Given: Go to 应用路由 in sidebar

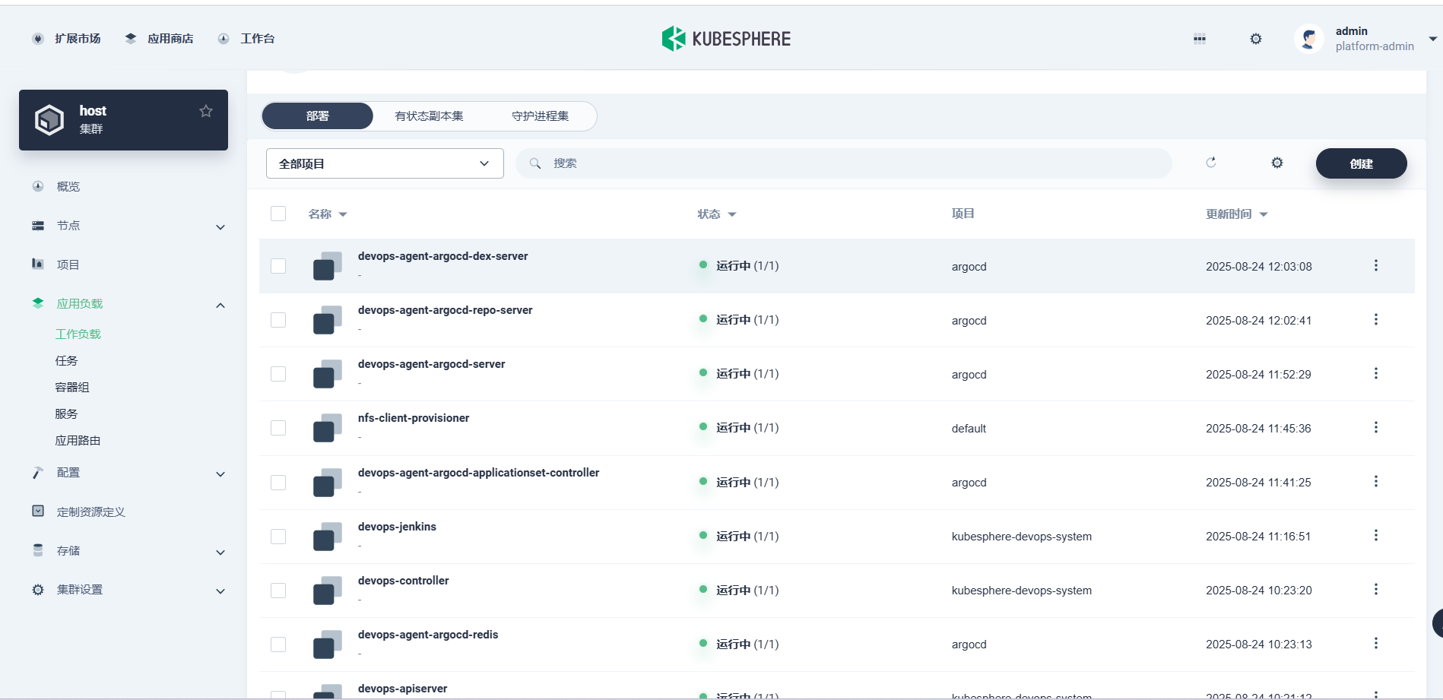Looking at the screenshot, I should (78, 440).
